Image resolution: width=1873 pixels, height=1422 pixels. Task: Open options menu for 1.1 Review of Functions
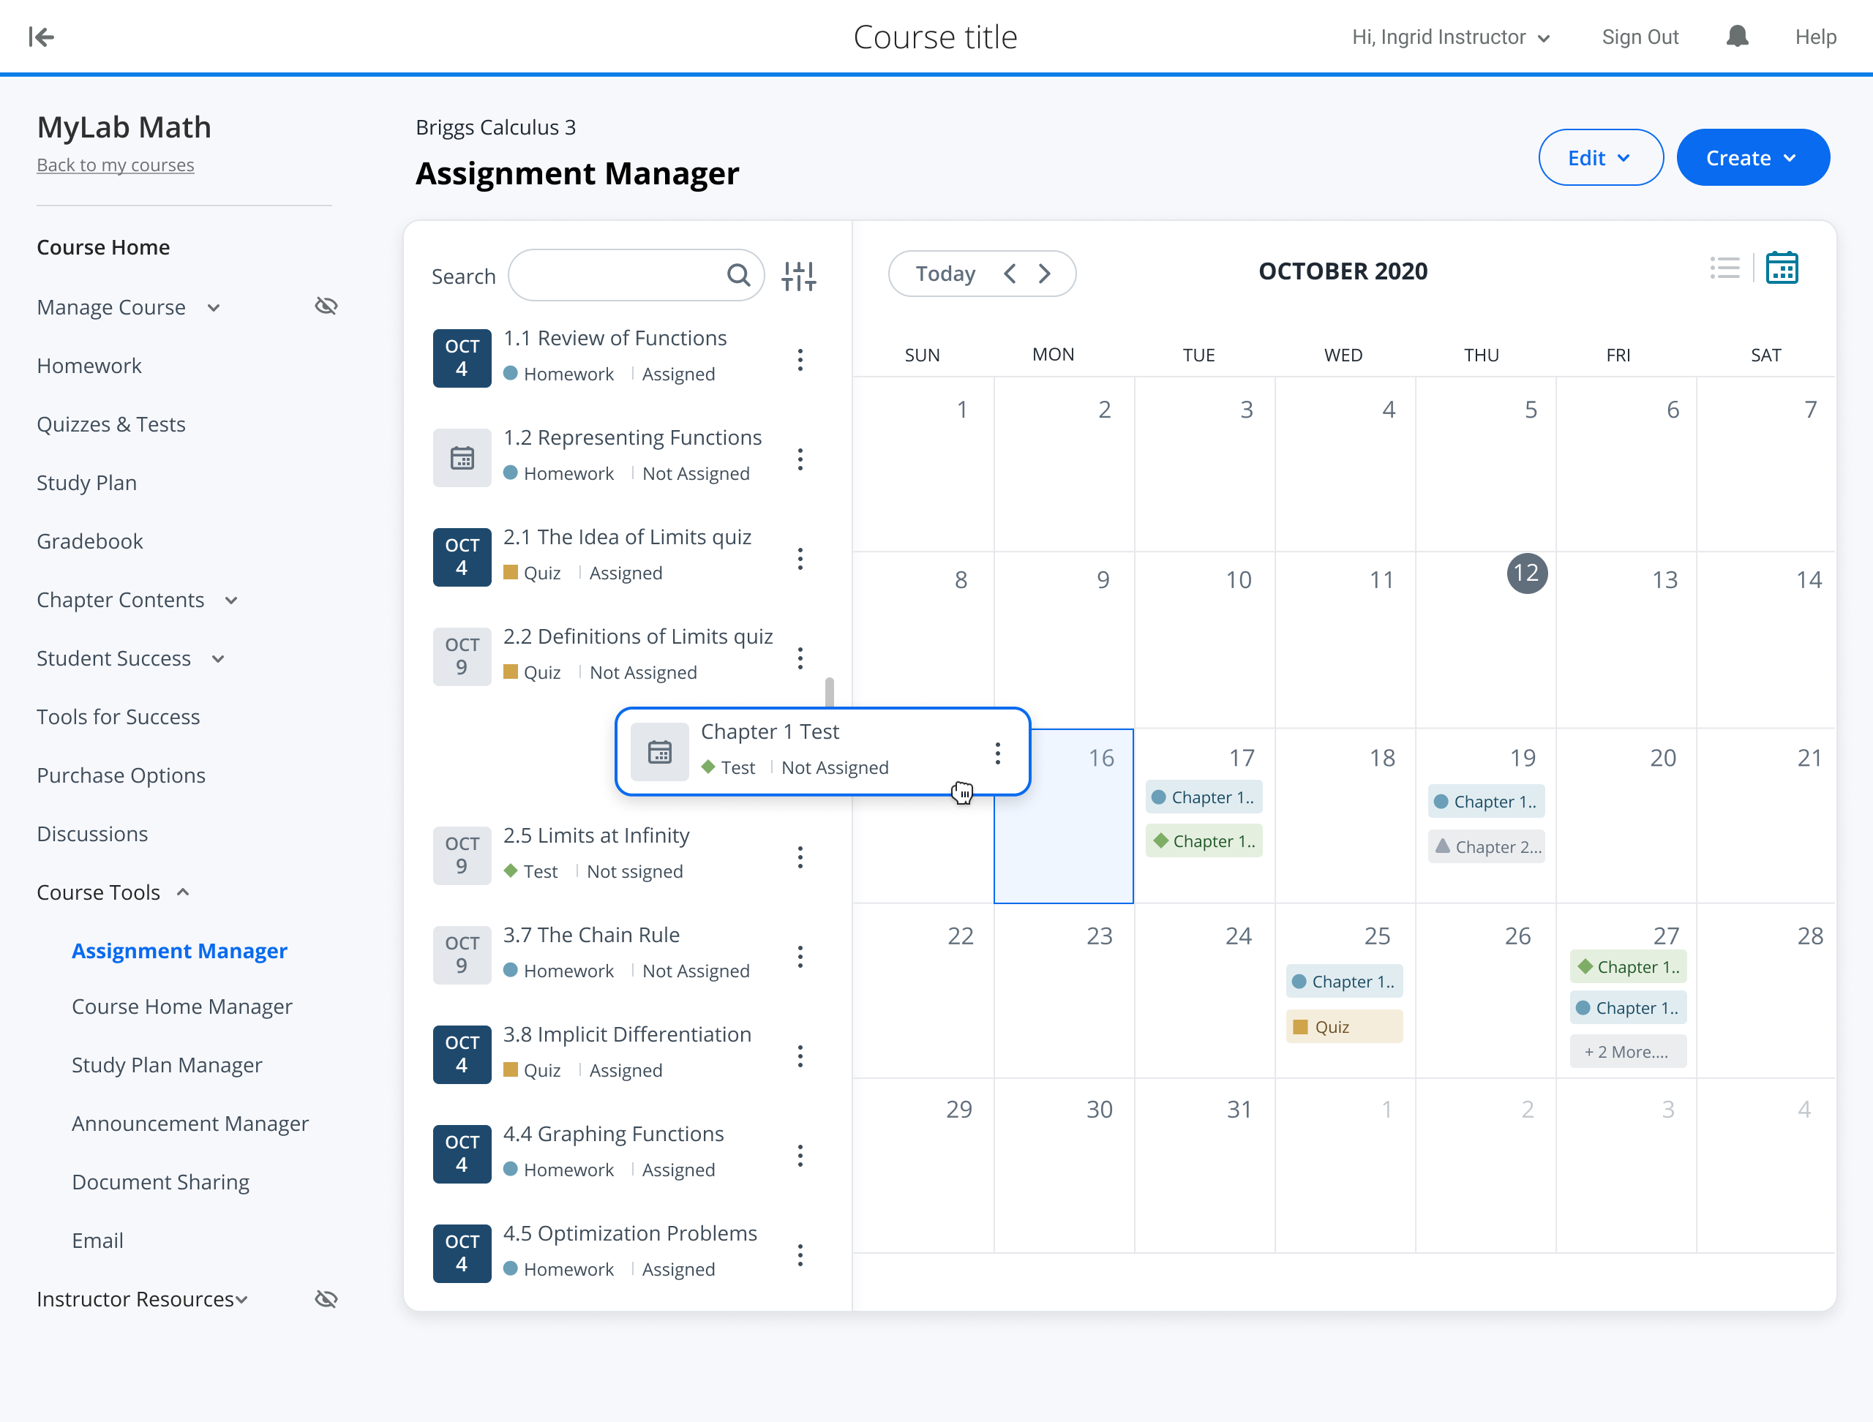pos(800,360)
